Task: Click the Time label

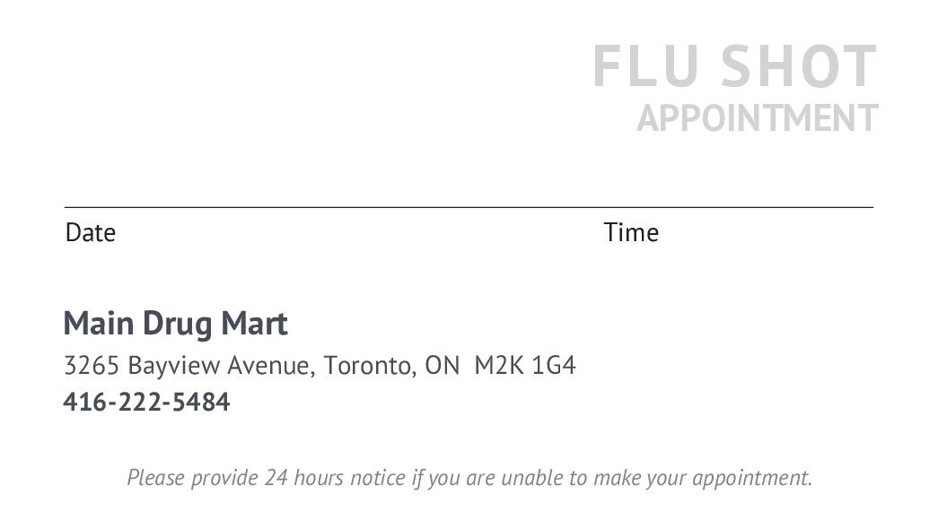Action: click(x=631, y=233)
